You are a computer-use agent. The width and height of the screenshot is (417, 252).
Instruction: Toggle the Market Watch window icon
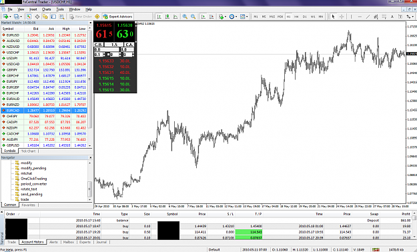29,17
